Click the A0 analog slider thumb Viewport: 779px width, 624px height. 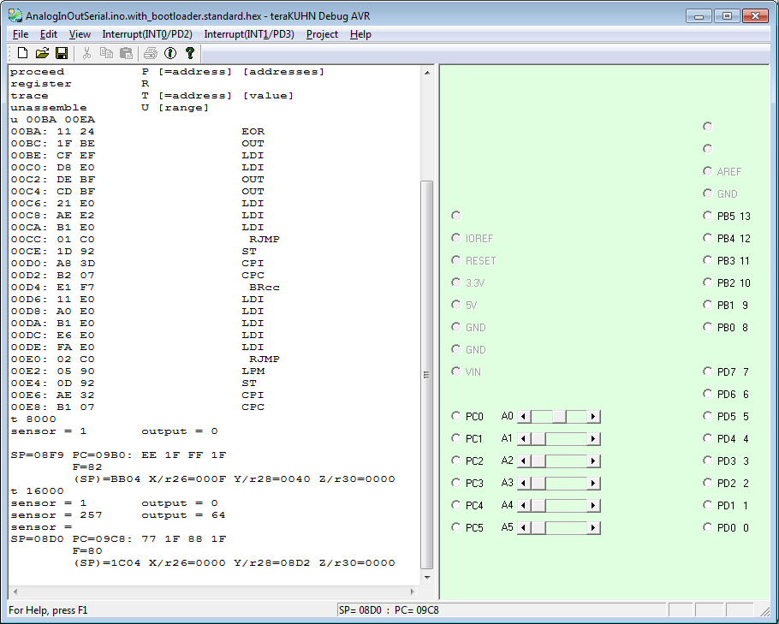[559, 417]
